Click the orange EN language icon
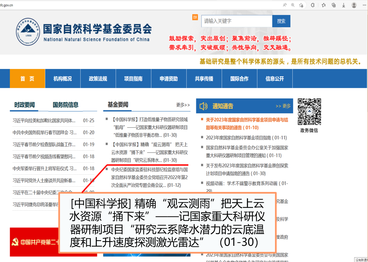The width and height of the screenshot is (368, 262). pos(195,17)
